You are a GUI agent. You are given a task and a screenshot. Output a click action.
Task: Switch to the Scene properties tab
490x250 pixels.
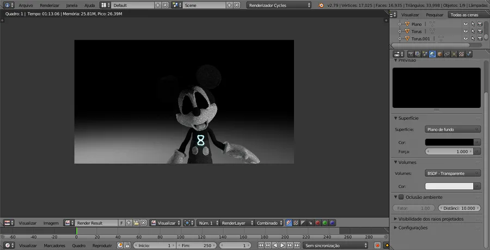[425, 54]
